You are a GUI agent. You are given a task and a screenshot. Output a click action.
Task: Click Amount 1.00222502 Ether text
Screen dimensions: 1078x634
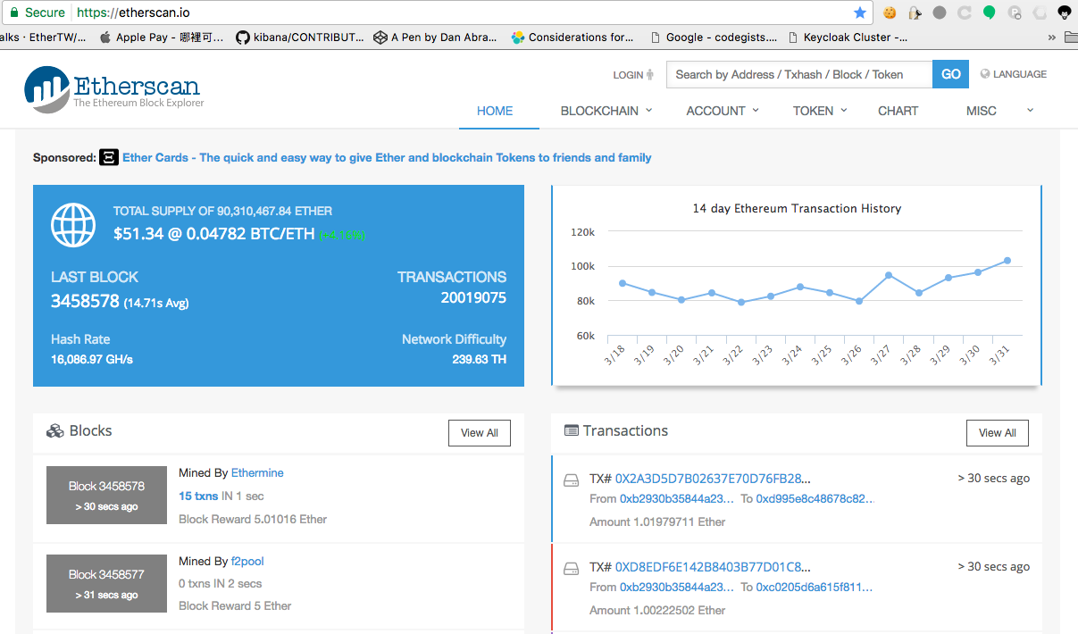(x=657, y=610)
